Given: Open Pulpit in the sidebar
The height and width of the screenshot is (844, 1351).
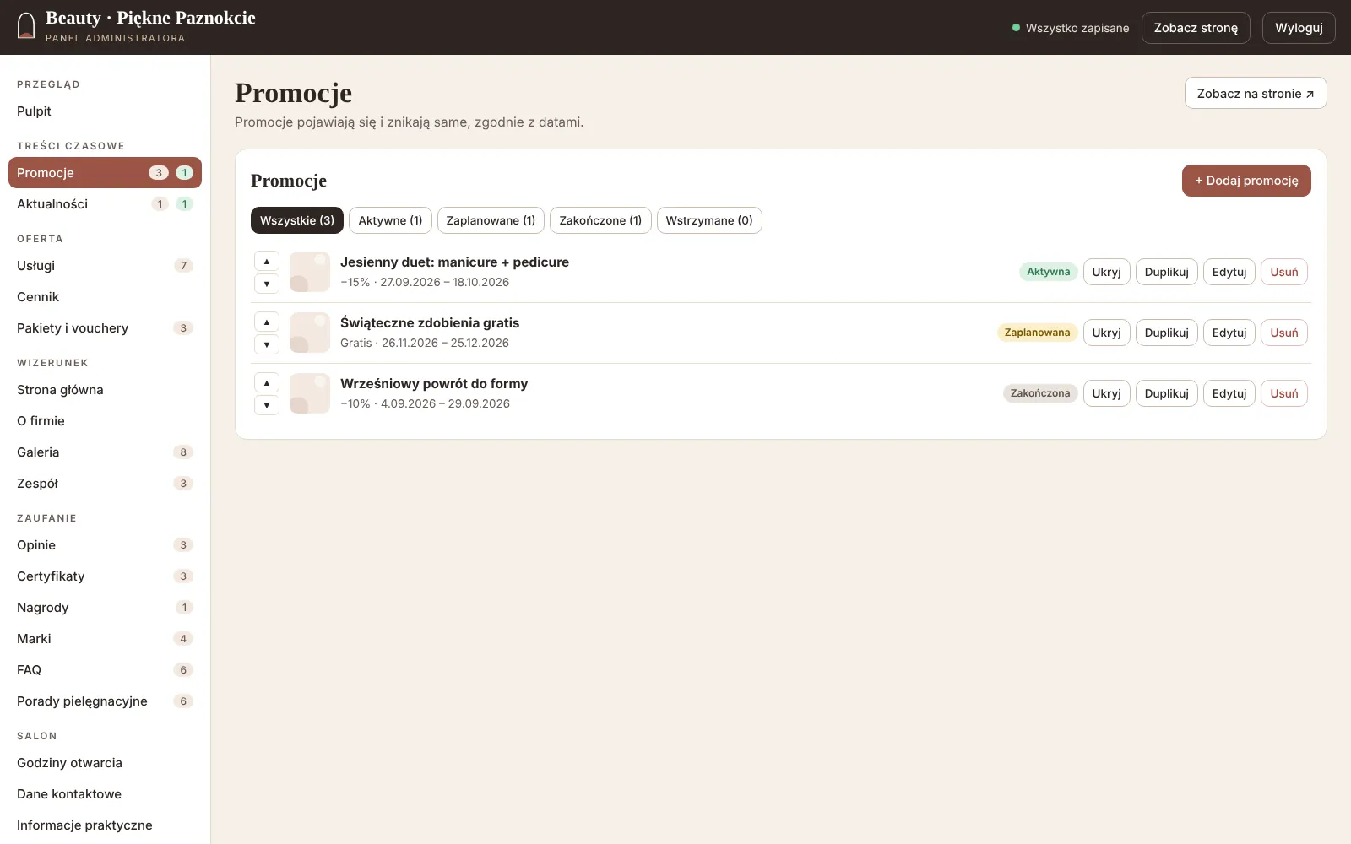Looking at the screenshot, I should [x=105, y=111].
